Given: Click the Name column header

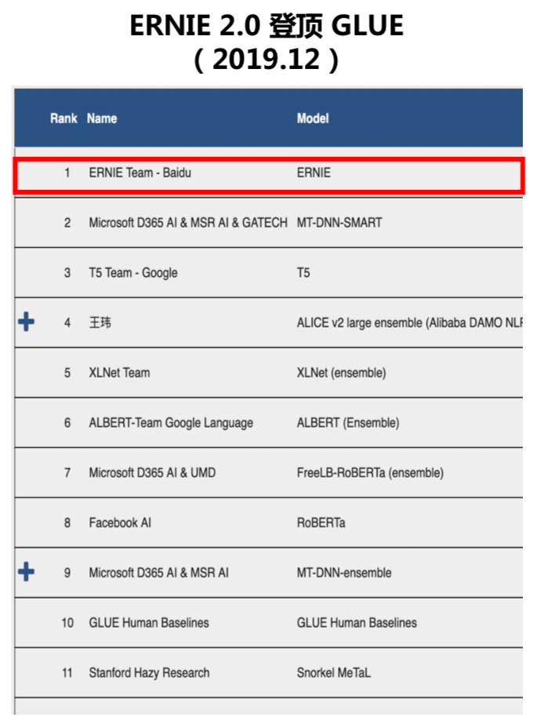Looking at the screenshot, I should pos(102,118).
